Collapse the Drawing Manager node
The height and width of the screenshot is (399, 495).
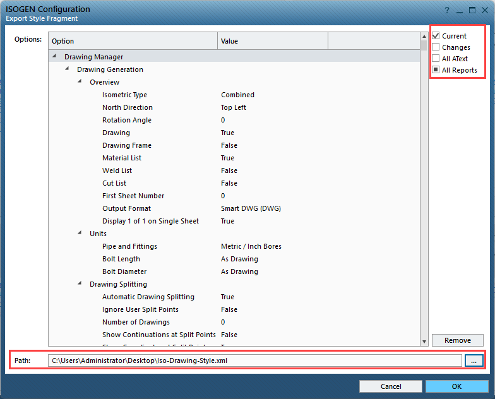pos(55,57)
